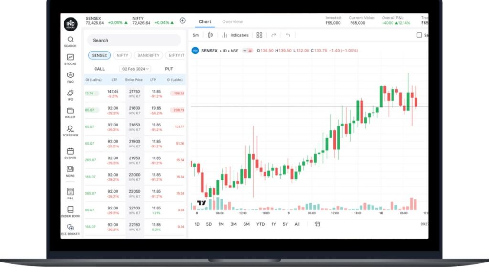Click call LTP 147.45
The width and height of the screenshot is (489, 272).
[113, 92]
